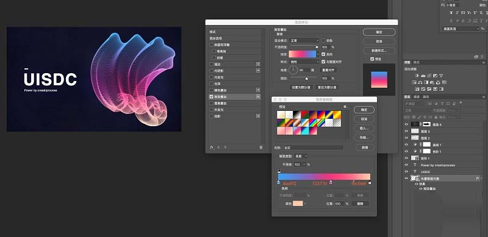Screen dimensions: 488x237
Task: Hide the UISDC text layer
Action: tap(406, 171)
